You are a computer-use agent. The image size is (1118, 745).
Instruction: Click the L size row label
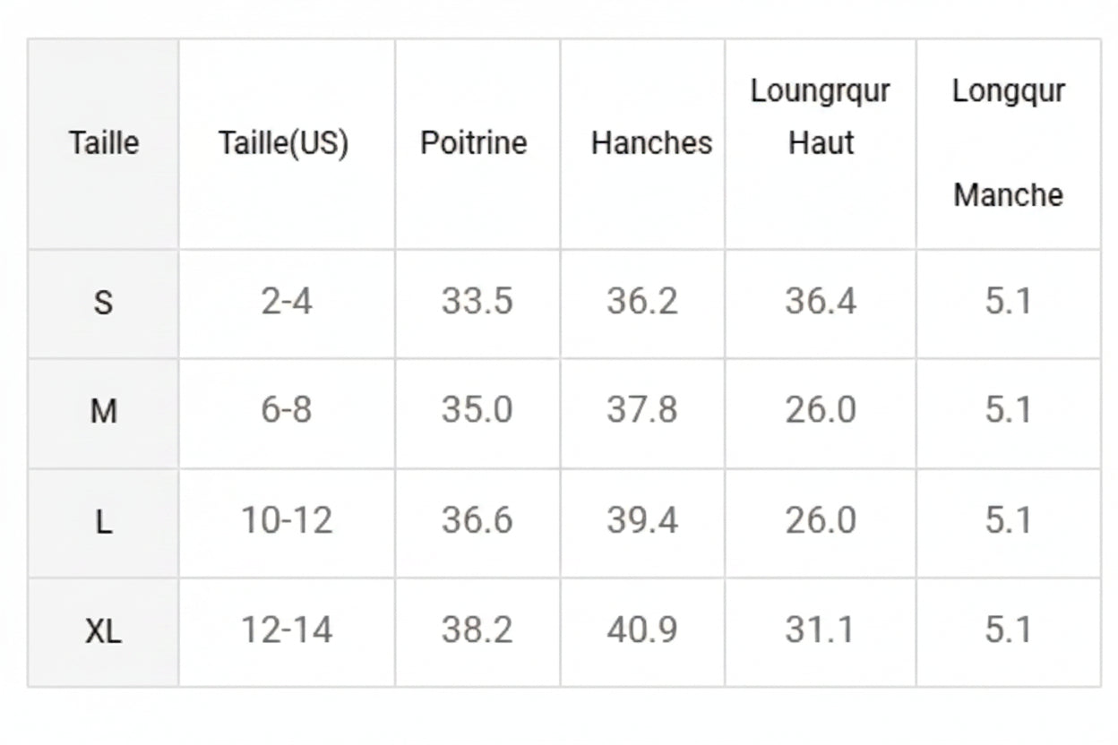(103, 523)
